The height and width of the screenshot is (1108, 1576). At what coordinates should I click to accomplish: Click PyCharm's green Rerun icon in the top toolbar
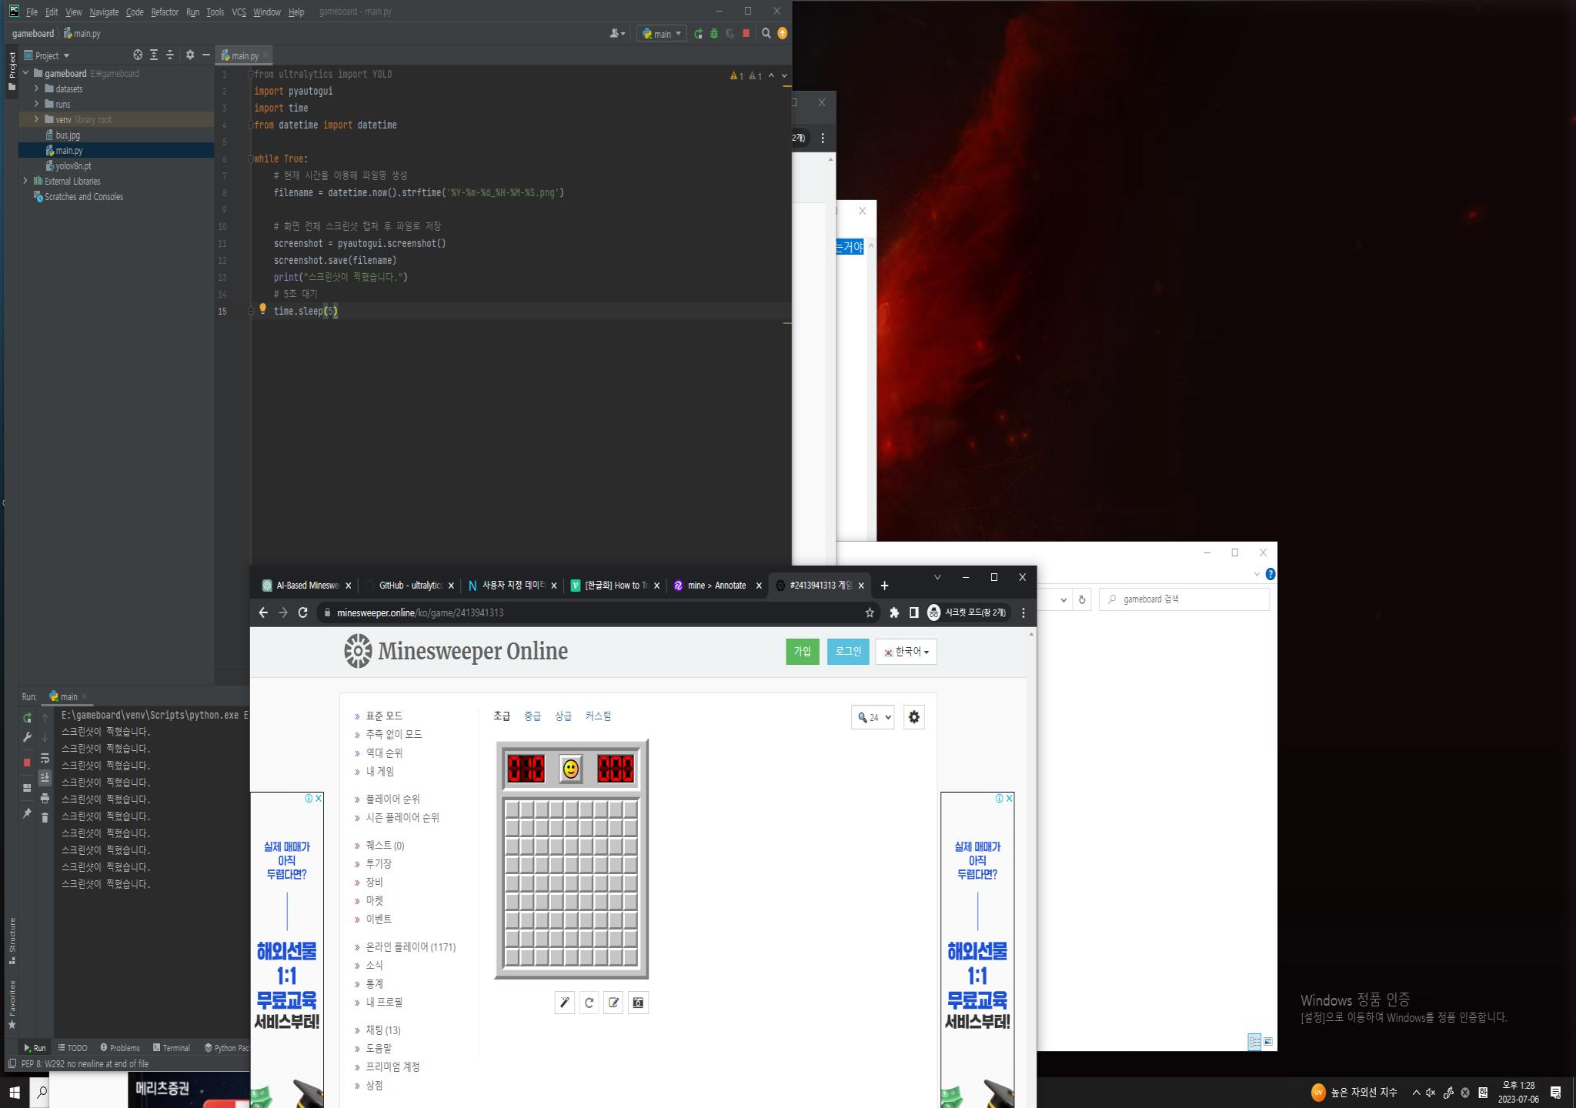click(x=698, y=34)
